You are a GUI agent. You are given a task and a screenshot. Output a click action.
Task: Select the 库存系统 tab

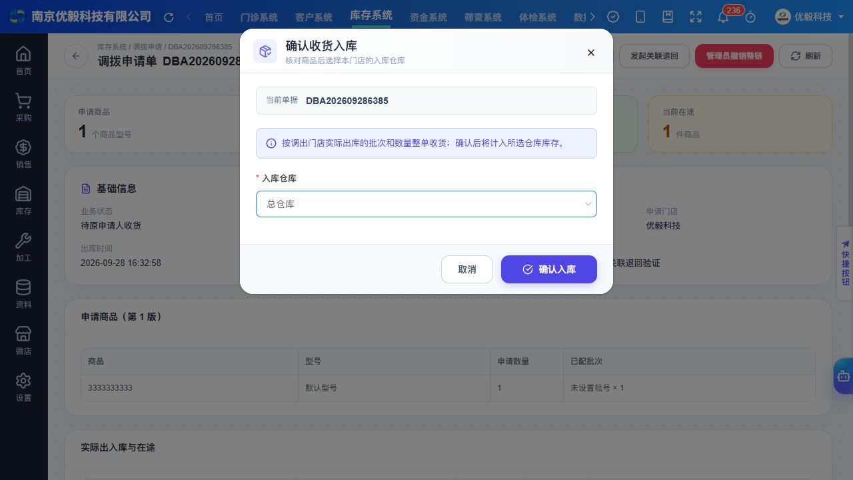pos(371,15)
